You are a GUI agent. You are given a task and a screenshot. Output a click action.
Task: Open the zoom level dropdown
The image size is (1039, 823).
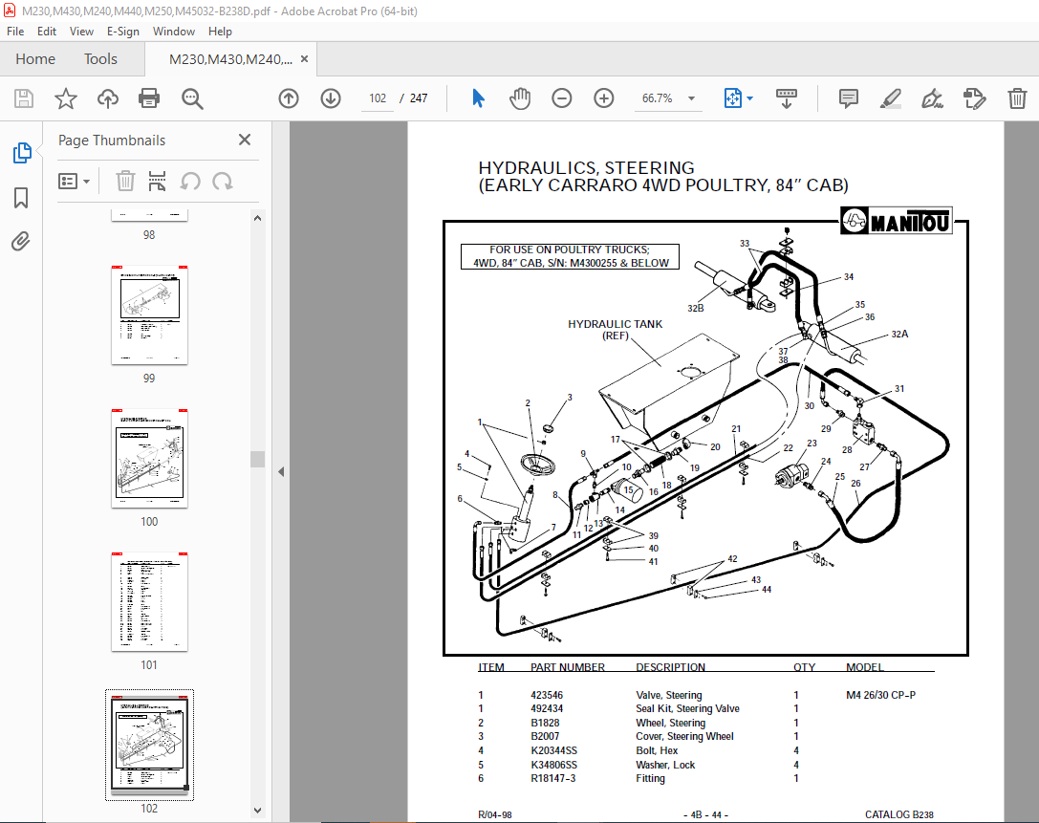[x=692, y=98]
